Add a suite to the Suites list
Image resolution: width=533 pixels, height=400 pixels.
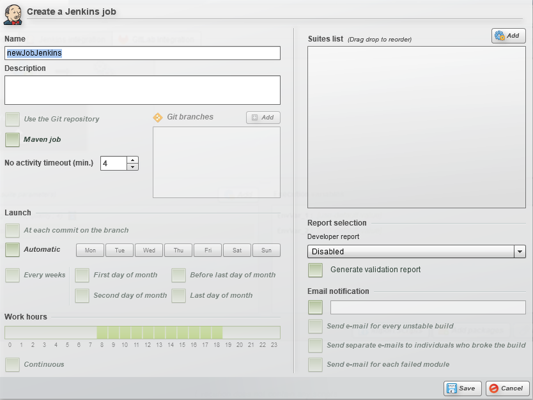508,35
